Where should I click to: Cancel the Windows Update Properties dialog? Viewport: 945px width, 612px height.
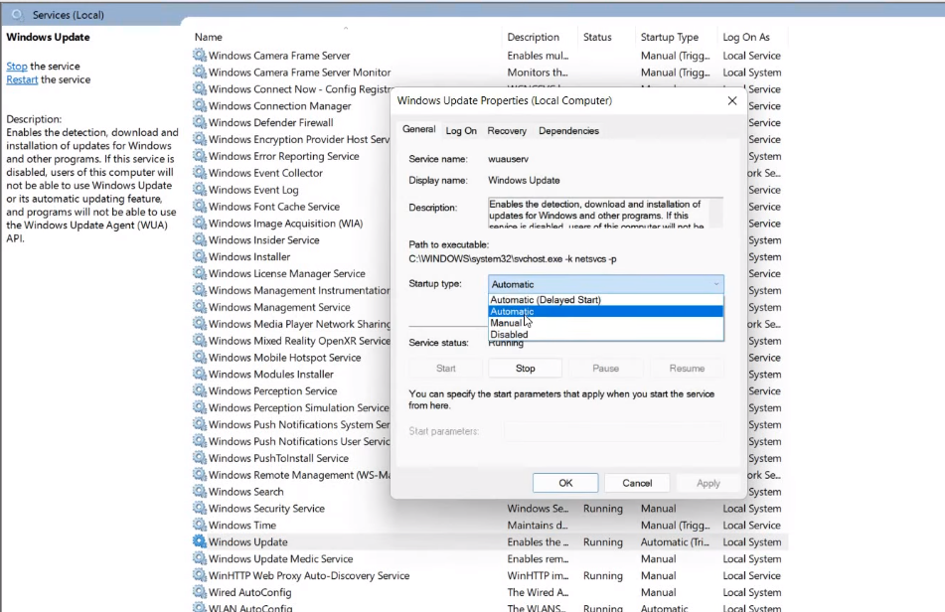[x=637, y=483]
